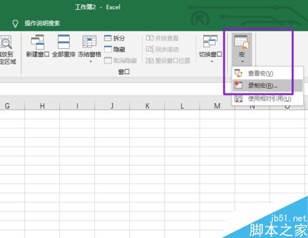Select column K header
The height and width of the screenshot is (238, 308).
coord(147,105)
